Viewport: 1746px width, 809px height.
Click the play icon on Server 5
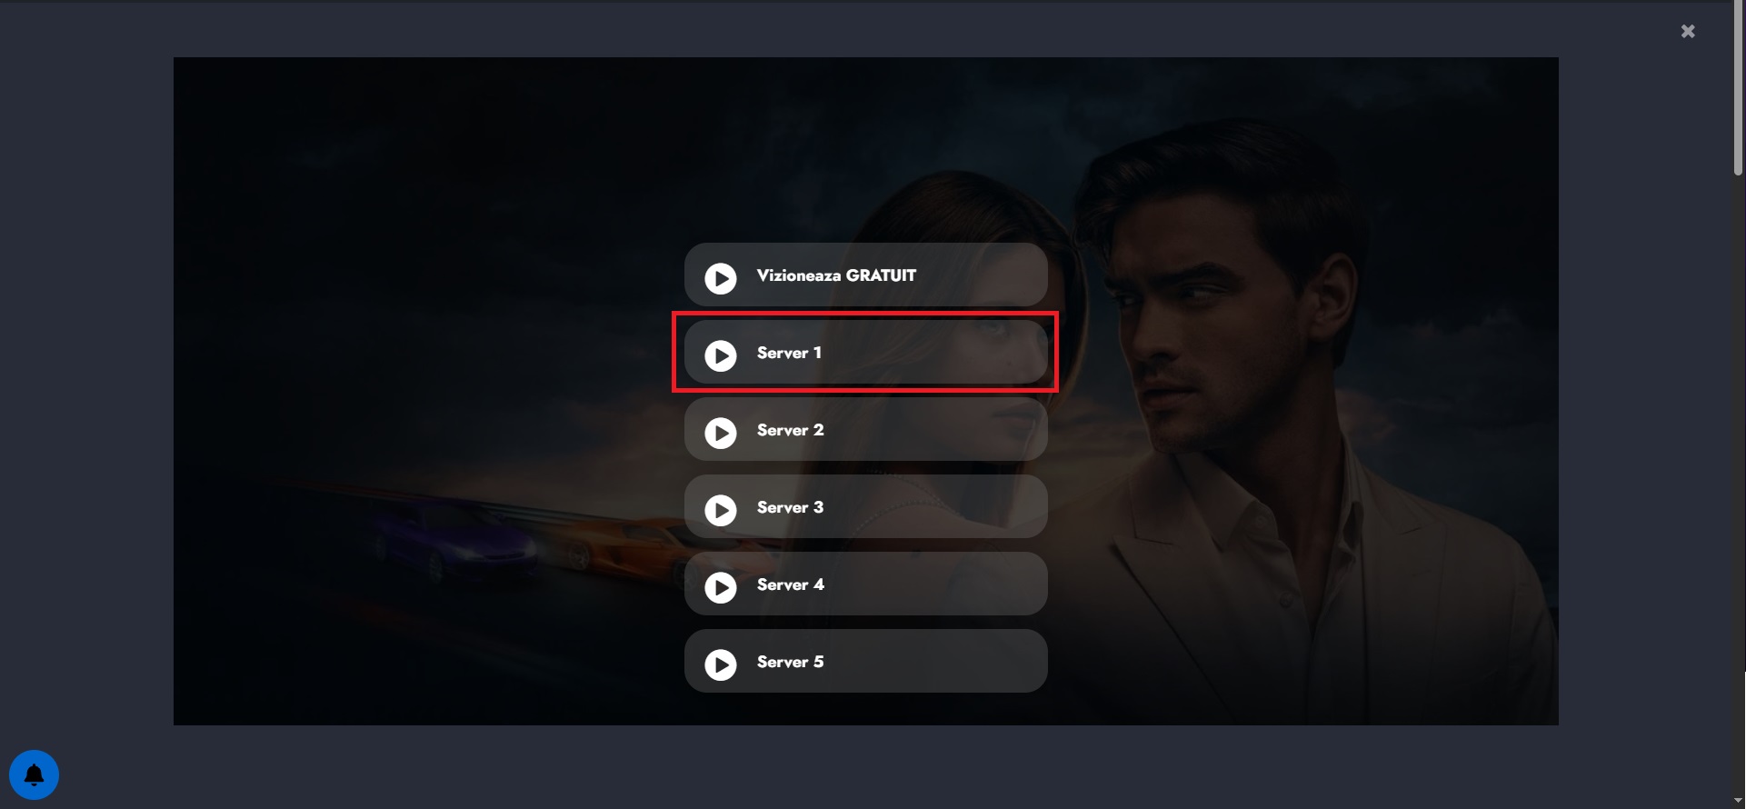[x=721, y=664]
